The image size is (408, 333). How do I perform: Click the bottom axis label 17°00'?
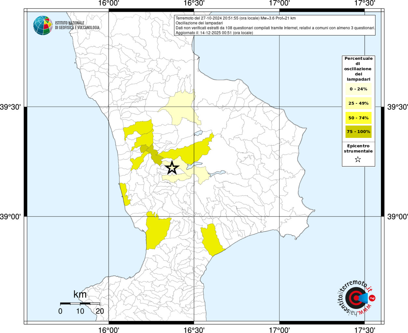click(279, 330)
